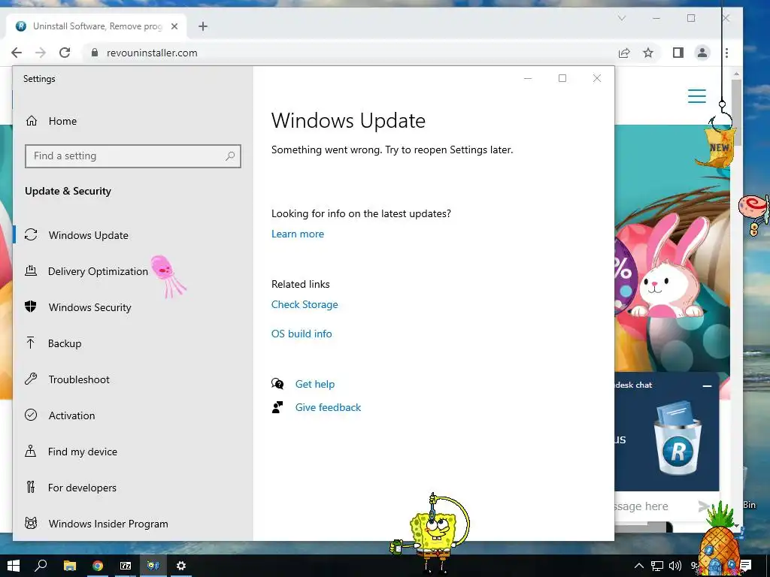Click the Get help link
Screen dimensions: 770x577
point(315,384)
